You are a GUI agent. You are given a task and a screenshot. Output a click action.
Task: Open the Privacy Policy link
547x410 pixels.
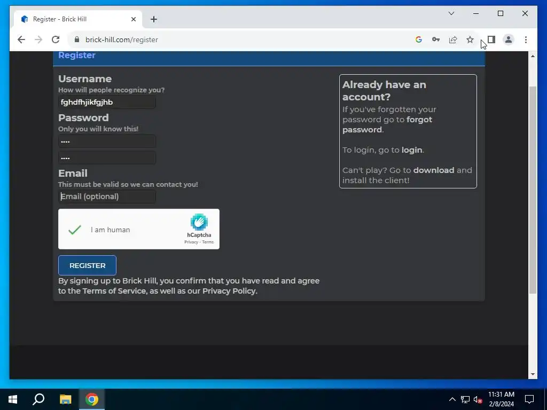[229, 291]
